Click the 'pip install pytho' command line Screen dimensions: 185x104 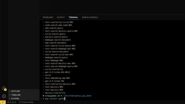pyautogui.click(x=55, y=99)
